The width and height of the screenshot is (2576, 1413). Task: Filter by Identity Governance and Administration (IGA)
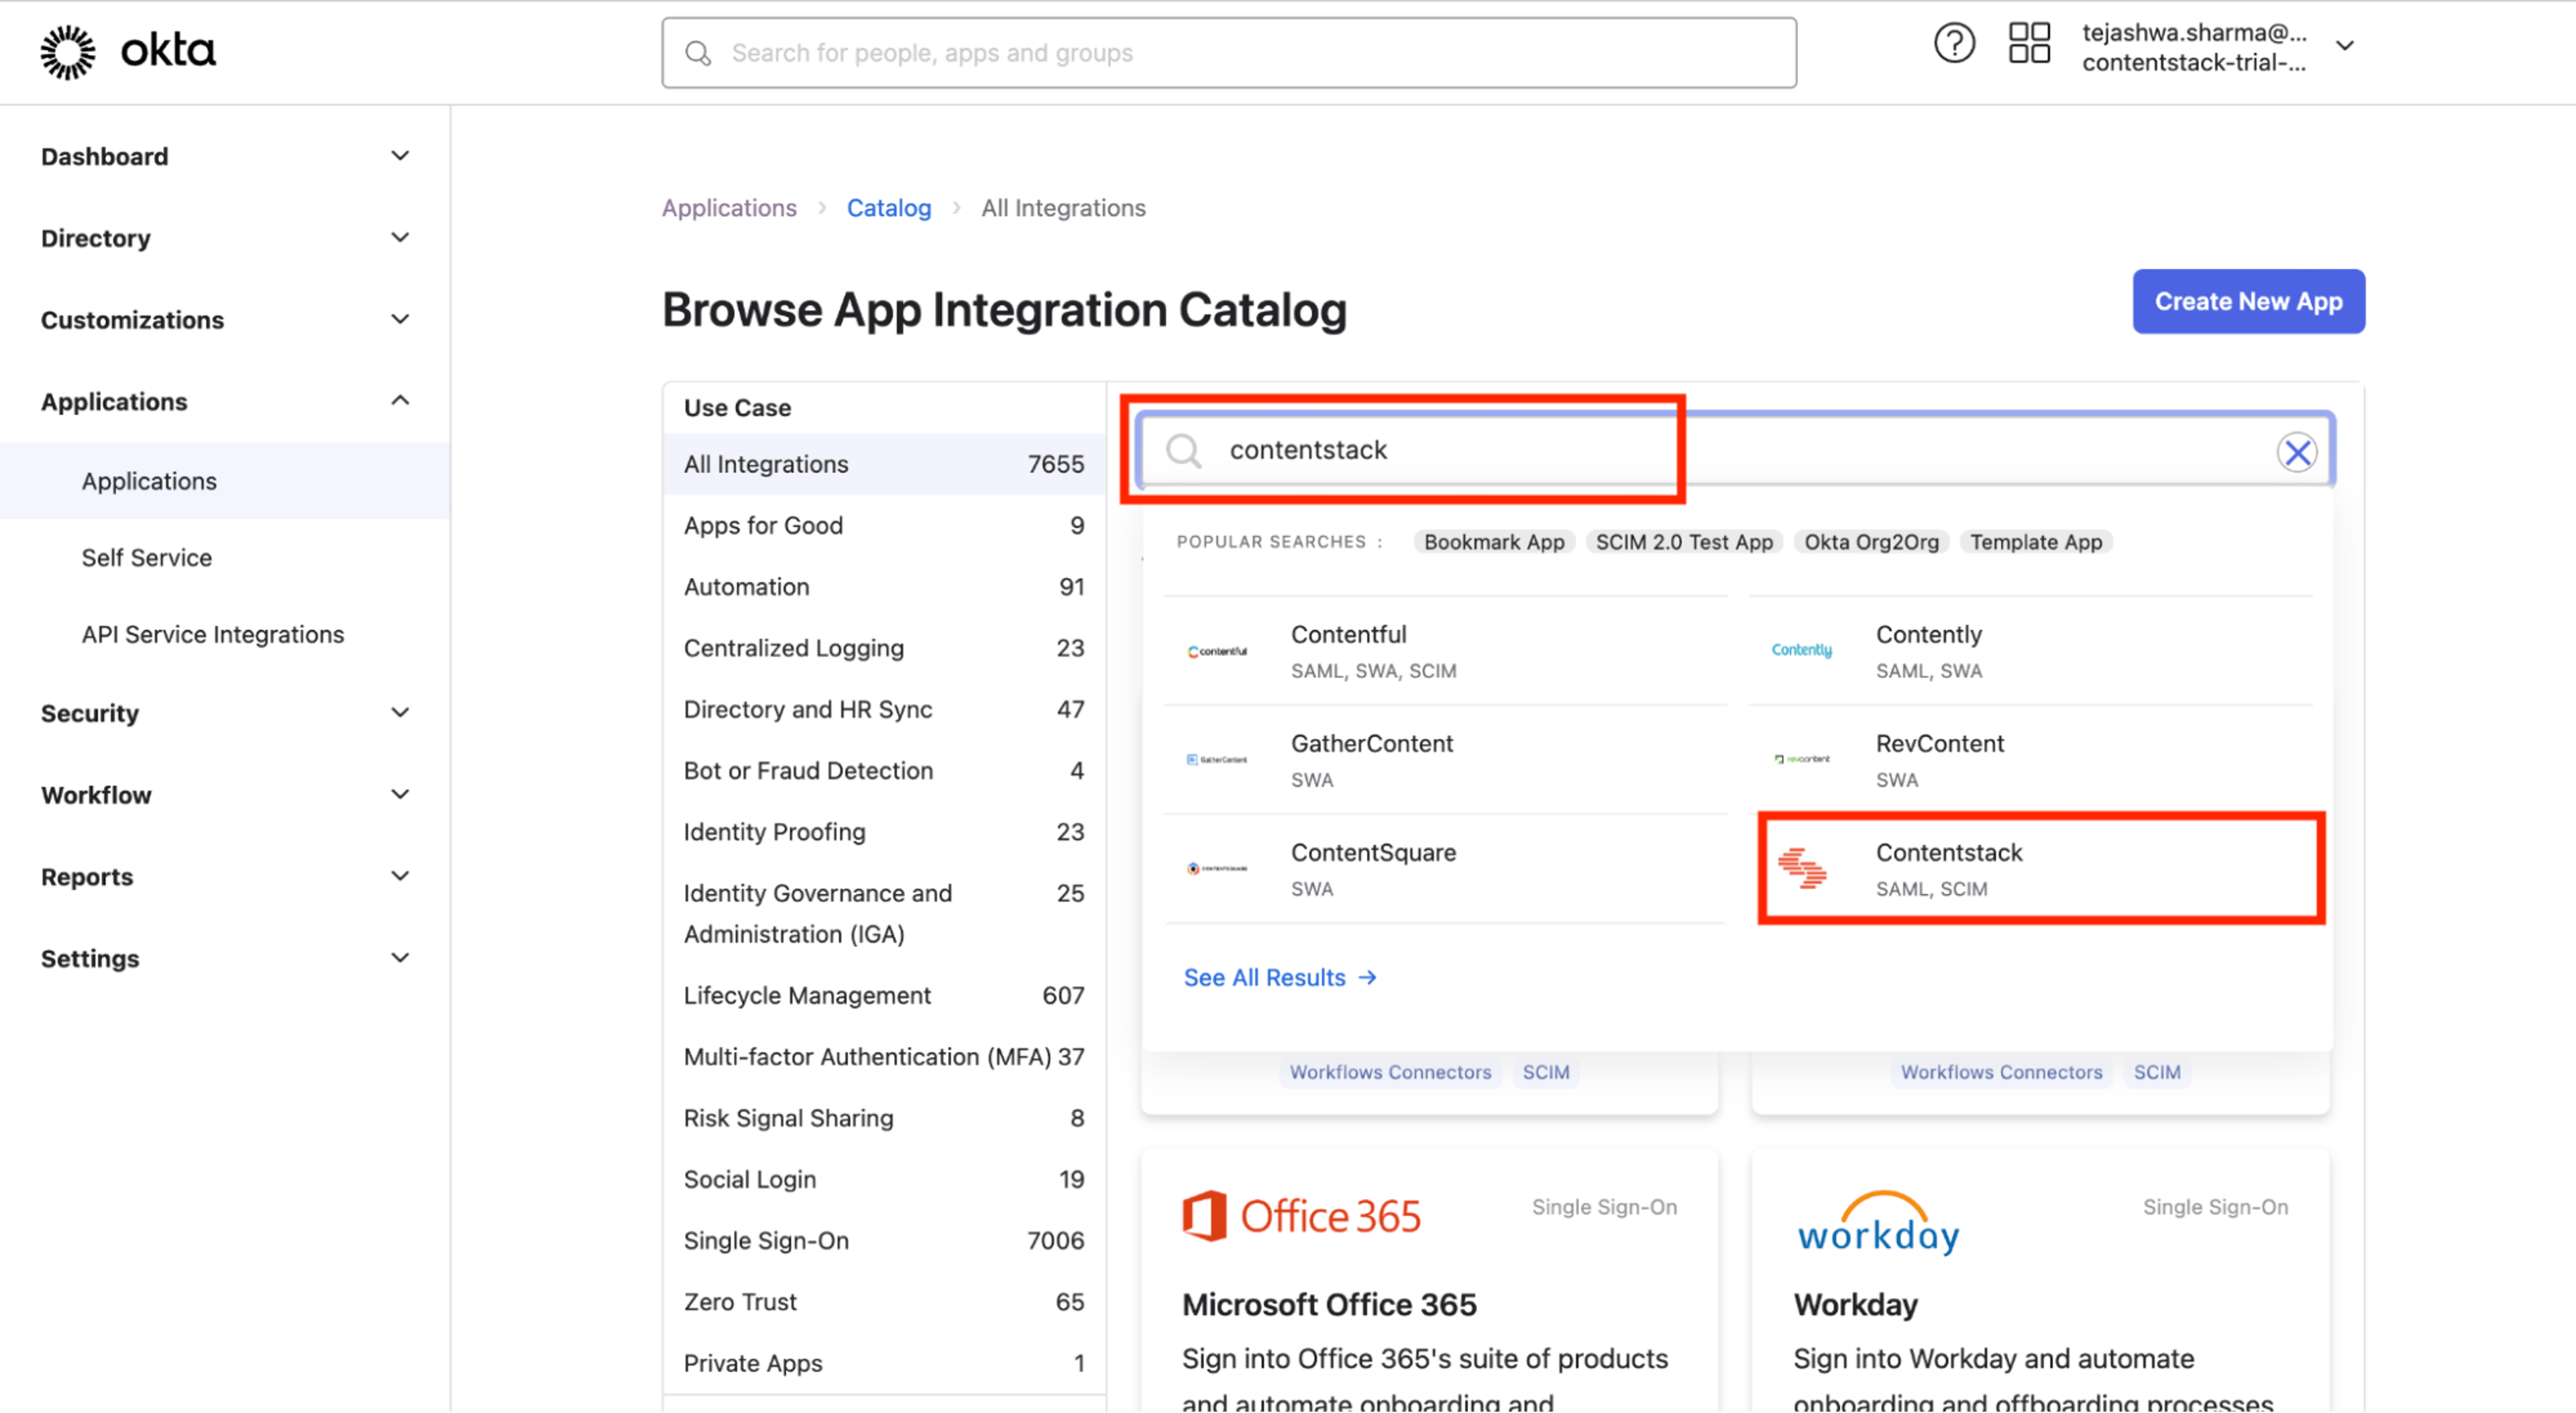tap(883, 914)
